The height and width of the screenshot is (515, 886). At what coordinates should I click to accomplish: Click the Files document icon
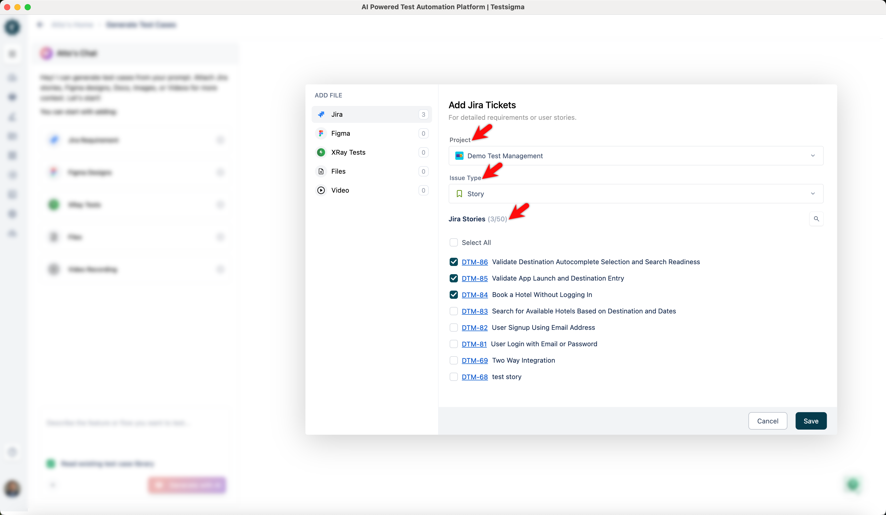[x=321, y=171]
